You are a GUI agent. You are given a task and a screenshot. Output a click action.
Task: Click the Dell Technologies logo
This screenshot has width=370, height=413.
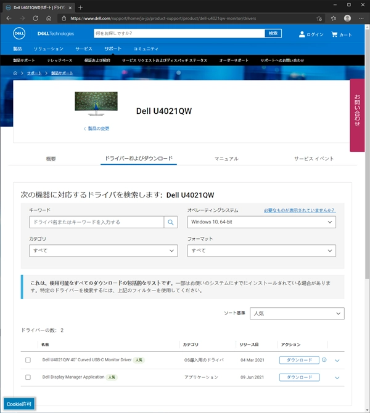55,34
